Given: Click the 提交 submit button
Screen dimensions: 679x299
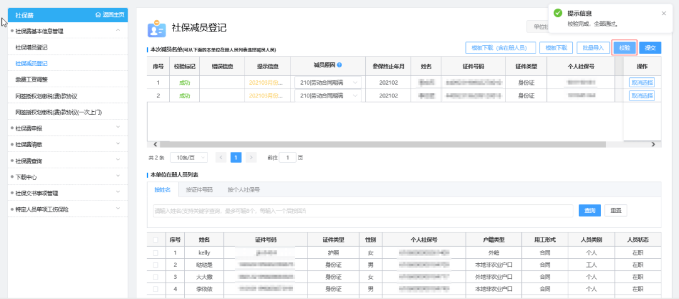Looking at the screenshot, I should coord(650,48).
